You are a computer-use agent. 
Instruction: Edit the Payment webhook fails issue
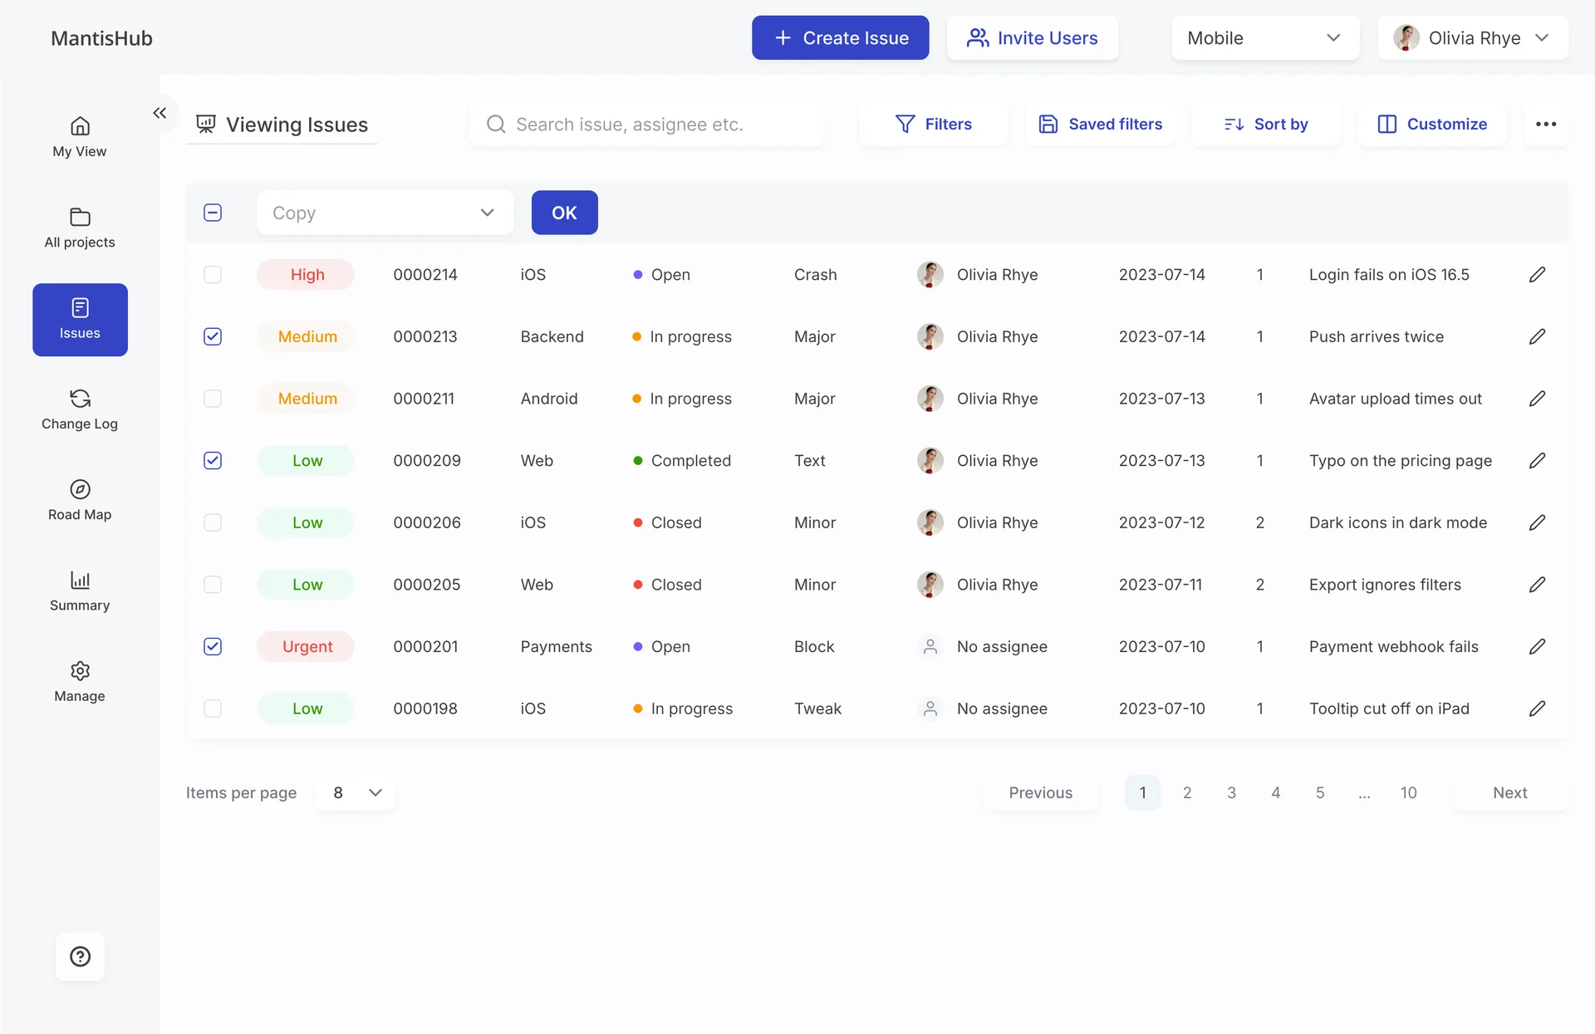click(1537, 646)
